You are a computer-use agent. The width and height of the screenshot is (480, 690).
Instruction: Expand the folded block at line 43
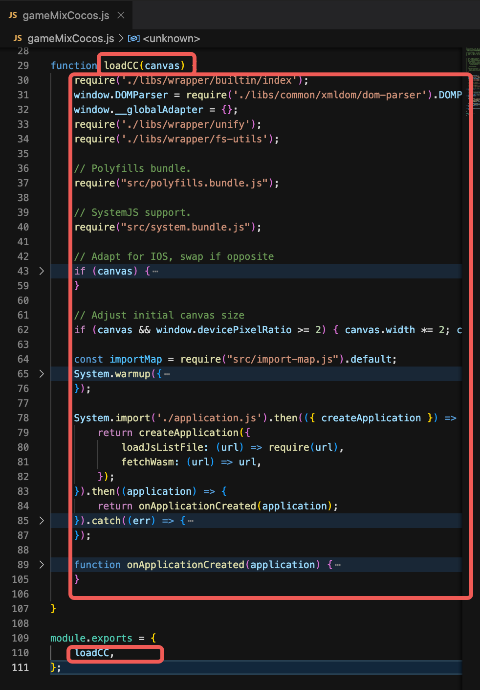click(x=42, y=271)
